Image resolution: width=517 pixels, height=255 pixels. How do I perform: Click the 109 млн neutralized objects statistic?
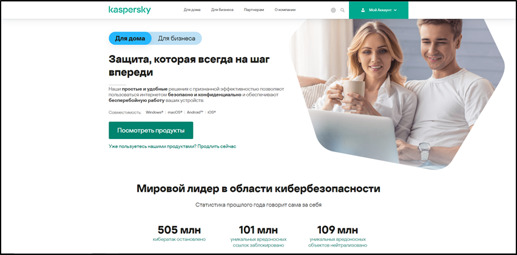337,236
